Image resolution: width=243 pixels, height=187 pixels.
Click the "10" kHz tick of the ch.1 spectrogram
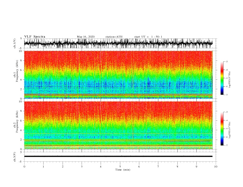[21, 51]
